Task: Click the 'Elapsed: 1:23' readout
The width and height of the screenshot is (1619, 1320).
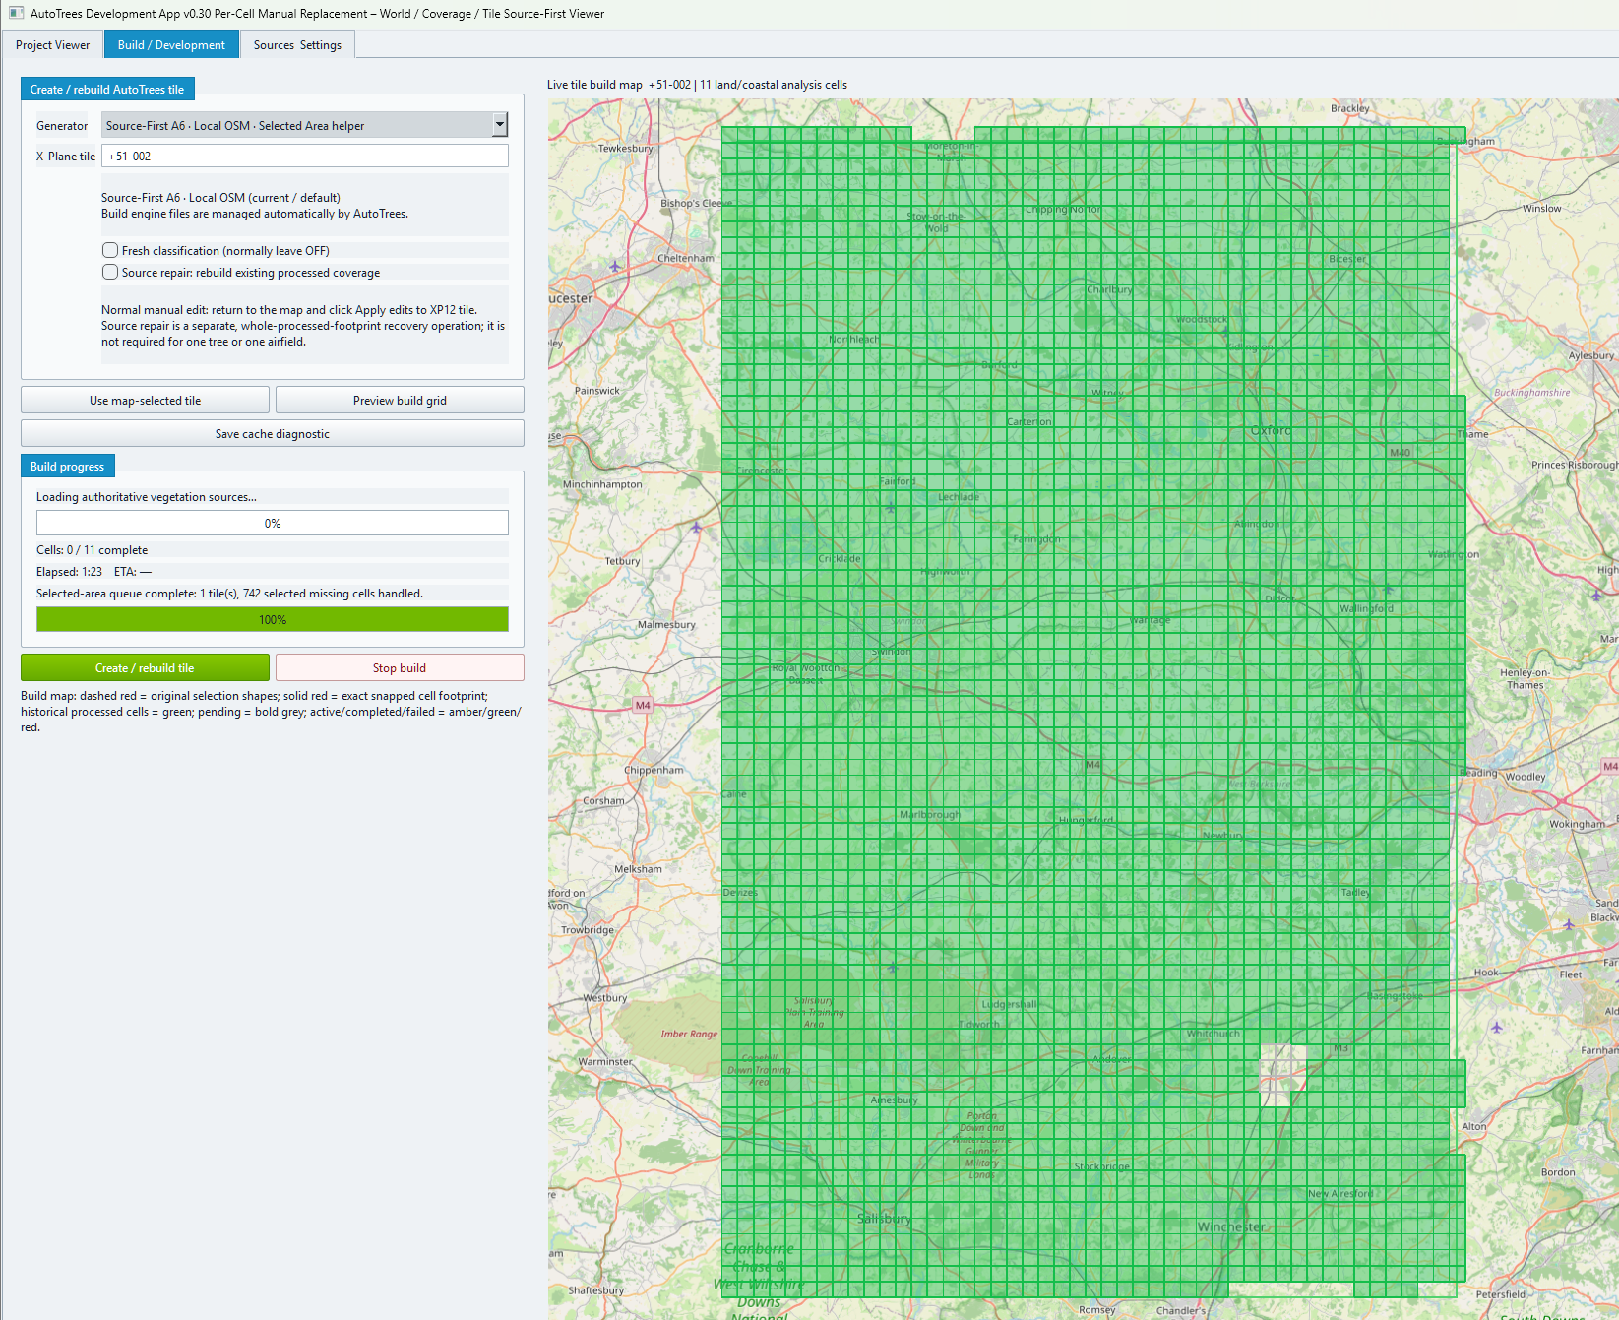Action: pos(69,572)
